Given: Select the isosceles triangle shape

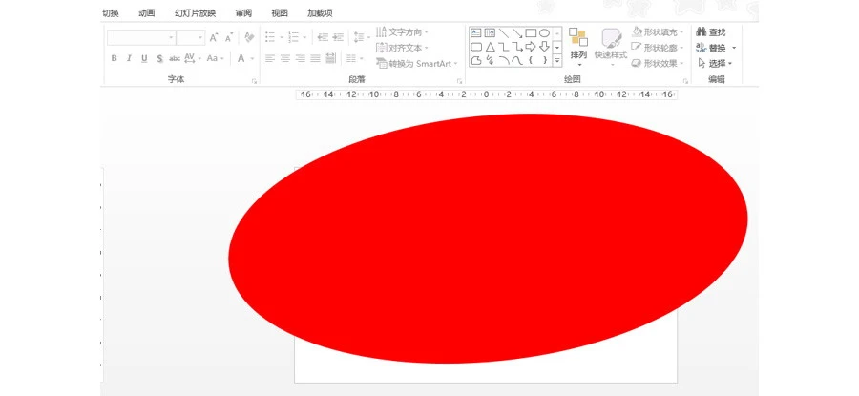Looking at the screenshot, I should pos(490,47).
